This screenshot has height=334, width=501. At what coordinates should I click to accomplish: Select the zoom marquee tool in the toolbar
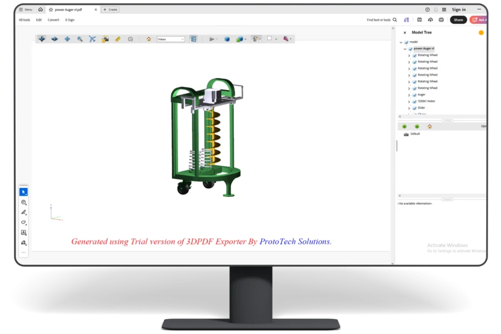79,39
